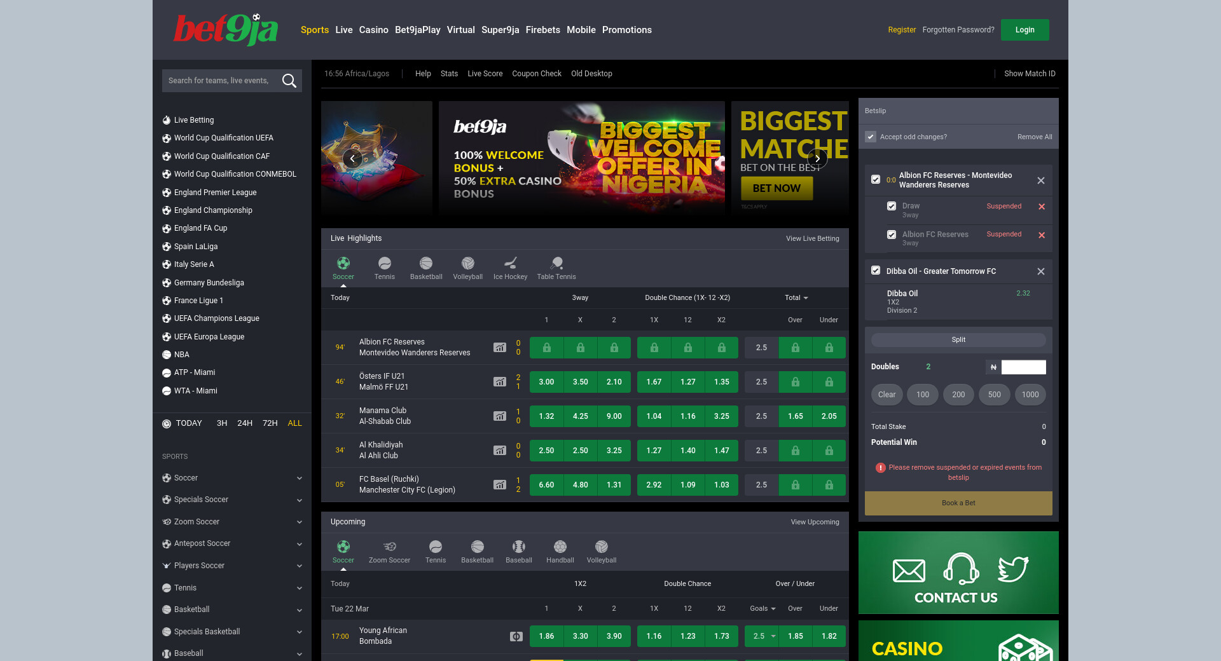Select Ice Hockey in Live Highlights
Screen dimensions: 1221x661
[x=510, y=268]
